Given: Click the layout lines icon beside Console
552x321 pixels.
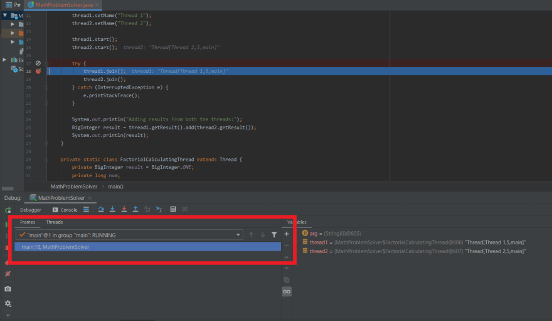Looking at the screenshot, I should (x=87, y=209).
